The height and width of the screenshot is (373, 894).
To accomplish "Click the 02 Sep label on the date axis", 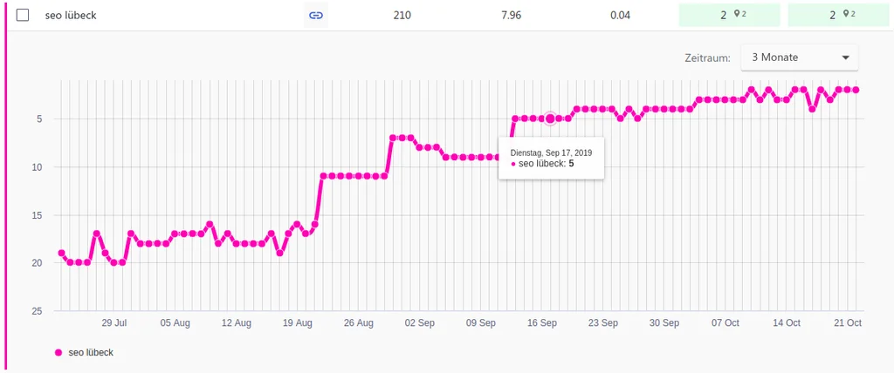I will click(419, 322).
